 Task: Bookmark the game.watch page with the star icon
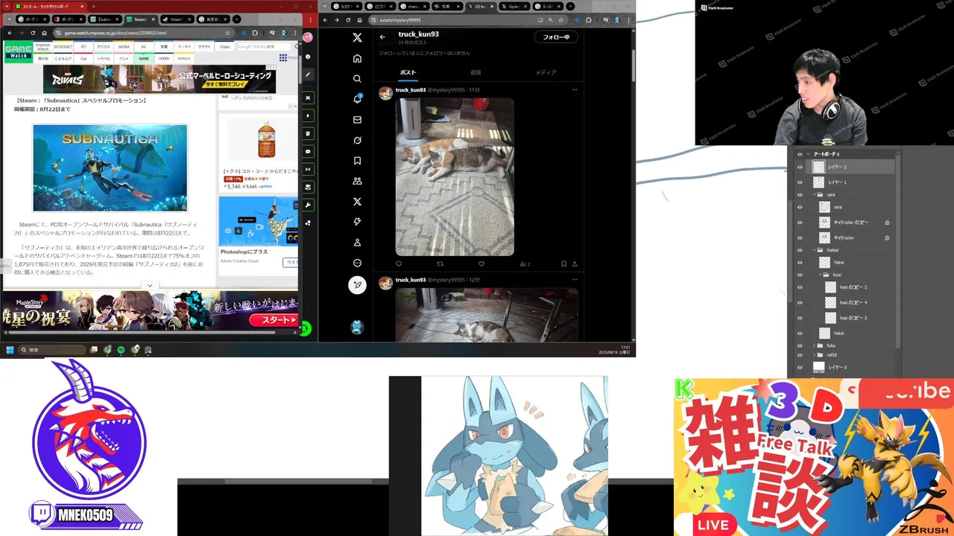pyautogui.click(x=227, y=33)
